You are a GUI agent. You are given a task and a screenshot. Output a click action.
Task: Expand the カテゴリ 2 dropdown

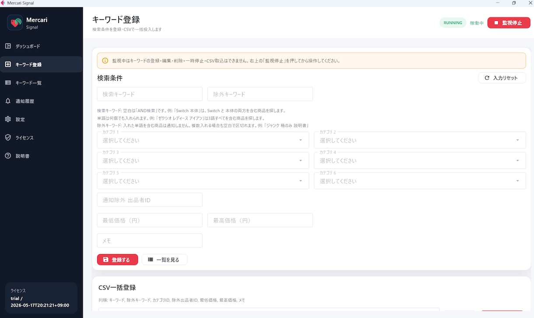click(420, 140)
